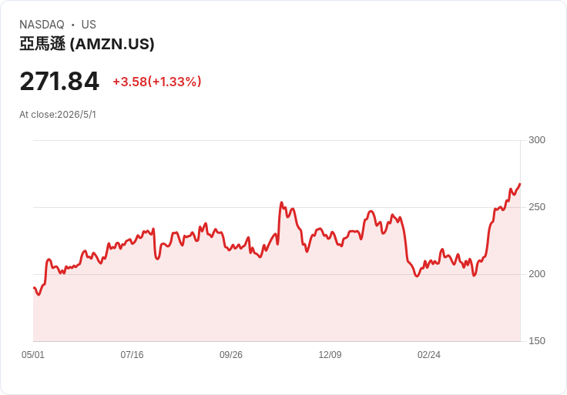Click the US market label
Viewport: 567px width, 395px height.
coord(89,25)
